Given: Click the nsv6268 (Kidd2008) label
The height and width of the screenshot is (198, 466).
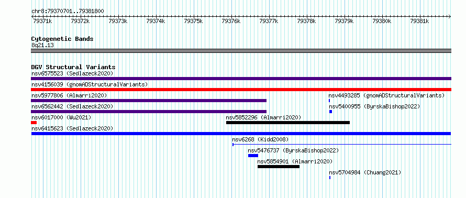Looking at the screenshot, I should (x=260, y=139).
